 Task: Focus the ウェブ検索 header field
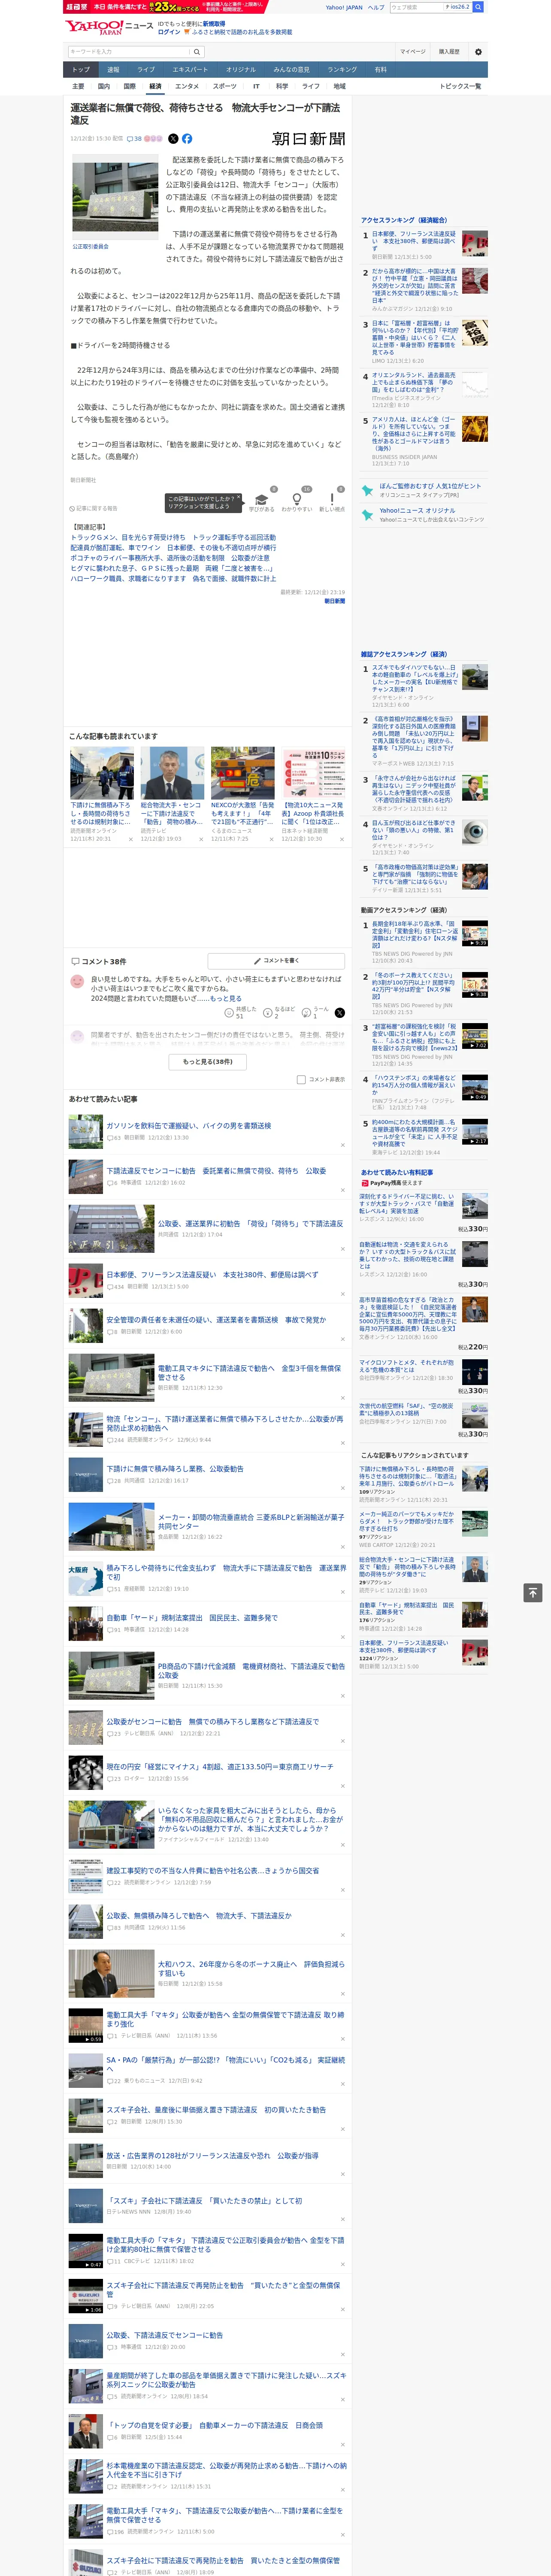416,7
